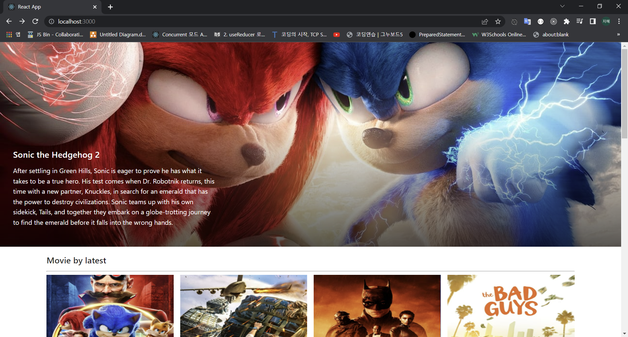This screenshot has height=337, width=628.
Task: Open the W3Schools Online bookmark
Action: [x=499, y=34]
